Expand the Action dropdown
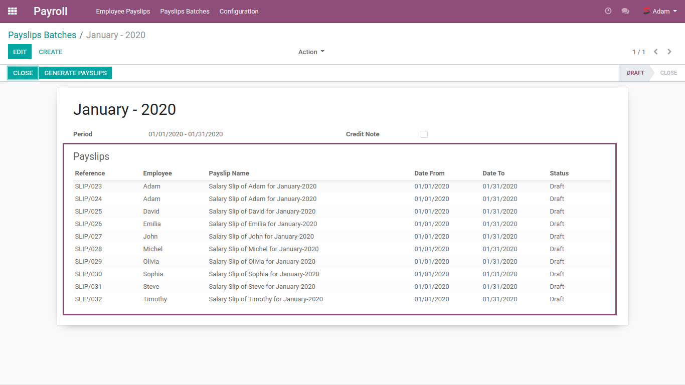685x385 pixels. coord(311,52)
